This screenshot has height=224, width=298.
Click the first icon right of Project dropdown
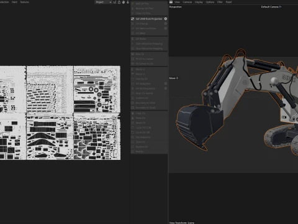(115, 2)
